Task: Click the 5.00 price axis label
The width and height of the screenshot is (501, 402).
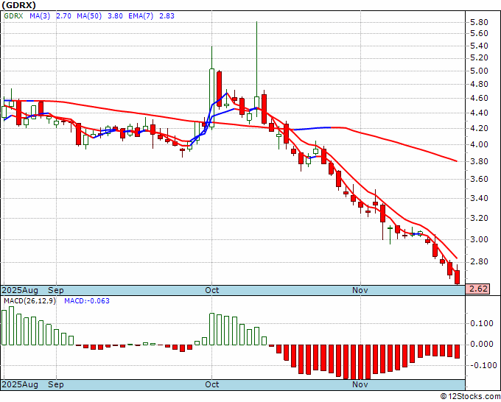Action: pos(479,71)
